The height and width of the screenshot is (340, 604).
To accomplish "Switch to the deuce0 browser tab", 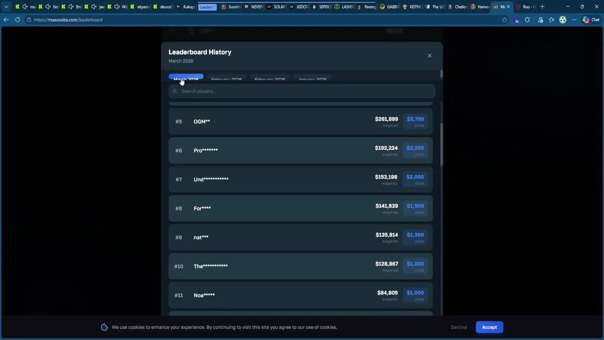I will point(163,7).
